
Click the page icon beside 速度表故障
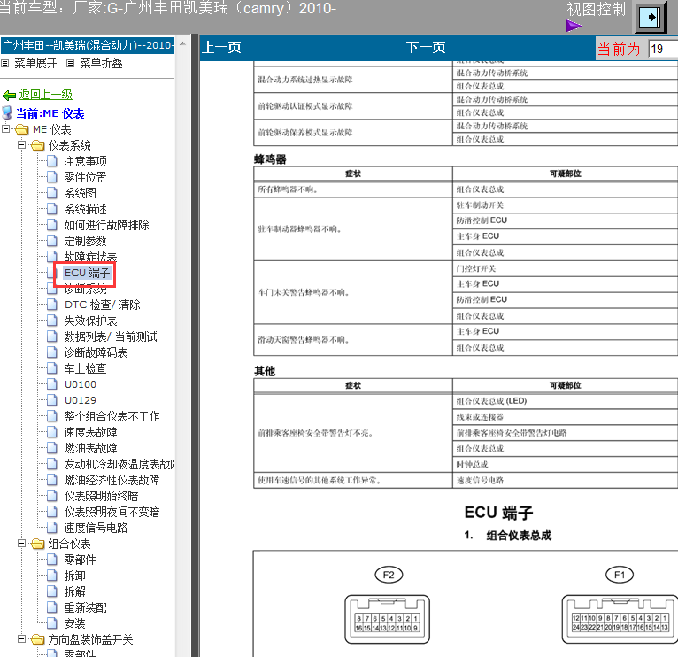52,432
